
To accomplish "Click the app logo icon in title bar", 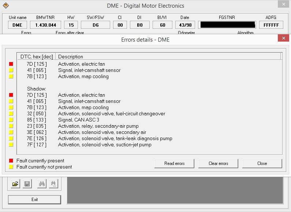I will point(6,5).
